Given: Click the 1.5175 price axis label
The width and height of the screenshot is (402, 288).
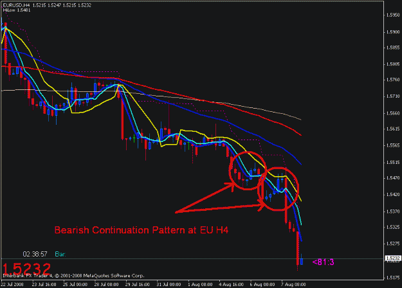Looking at the screenshot, I should point(393,278).
